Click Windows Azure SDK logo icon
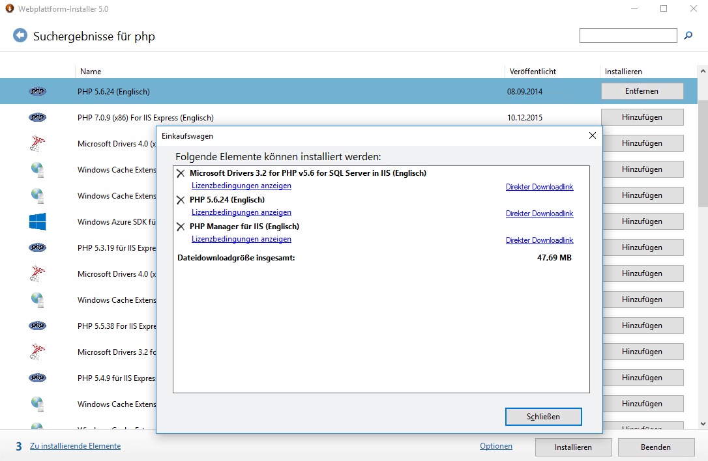Image resolution: width=708 pixels, height=461 pixels. tap(37, 221)
